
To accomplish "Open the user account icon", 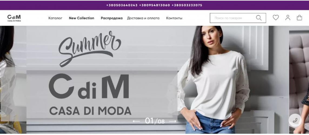I will click(x=288, y=18).
